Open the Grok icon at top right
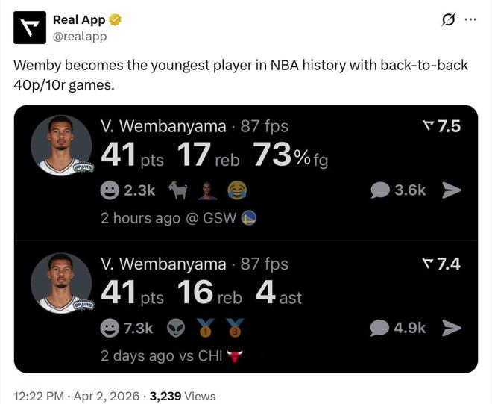 [x=448, y=19]
